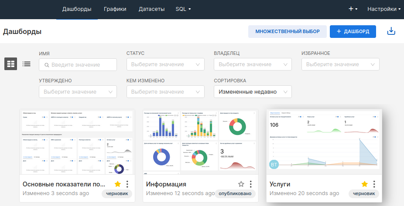Open actions menu for Информация dashboard
Image resolution: width=404 pixels, height=206 pixels.
point(251,184)
